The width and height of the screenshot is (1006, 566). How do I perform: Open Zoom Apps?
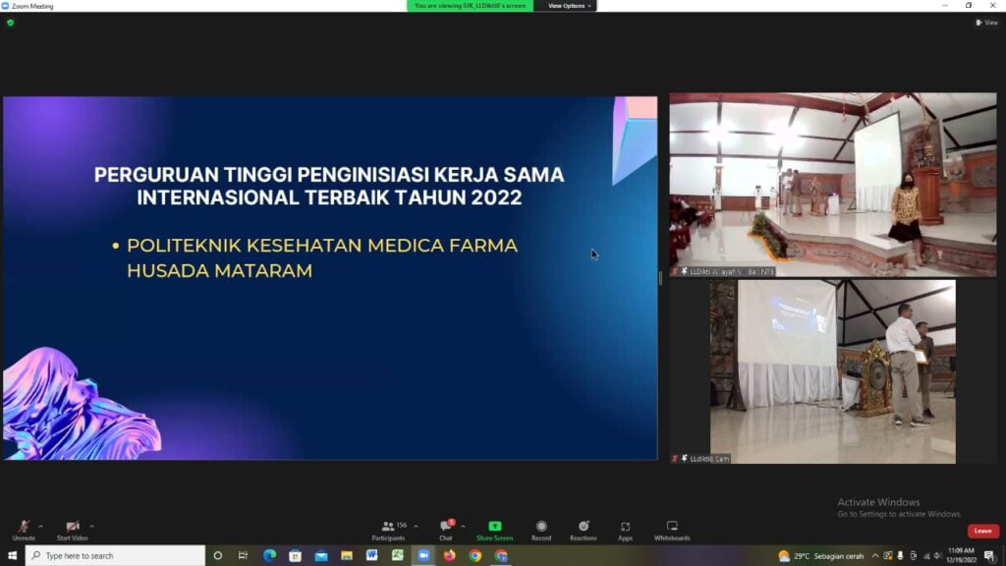point(625,529)
